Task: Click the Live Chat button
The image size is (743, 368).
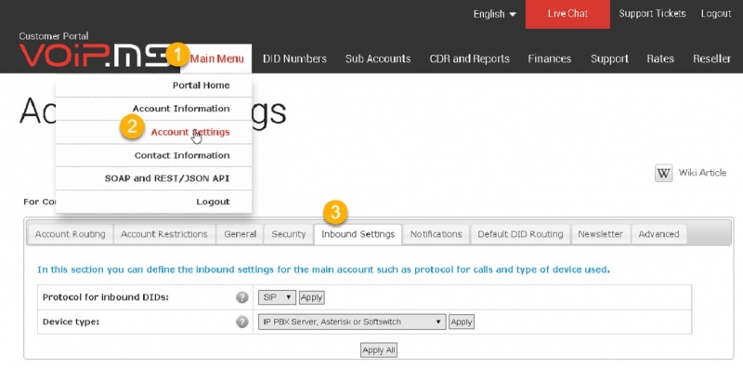Action: (567, 14)
